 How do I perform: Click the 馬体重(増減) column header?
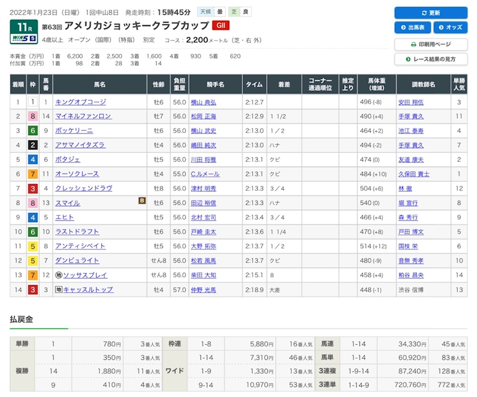click(376, 84)
